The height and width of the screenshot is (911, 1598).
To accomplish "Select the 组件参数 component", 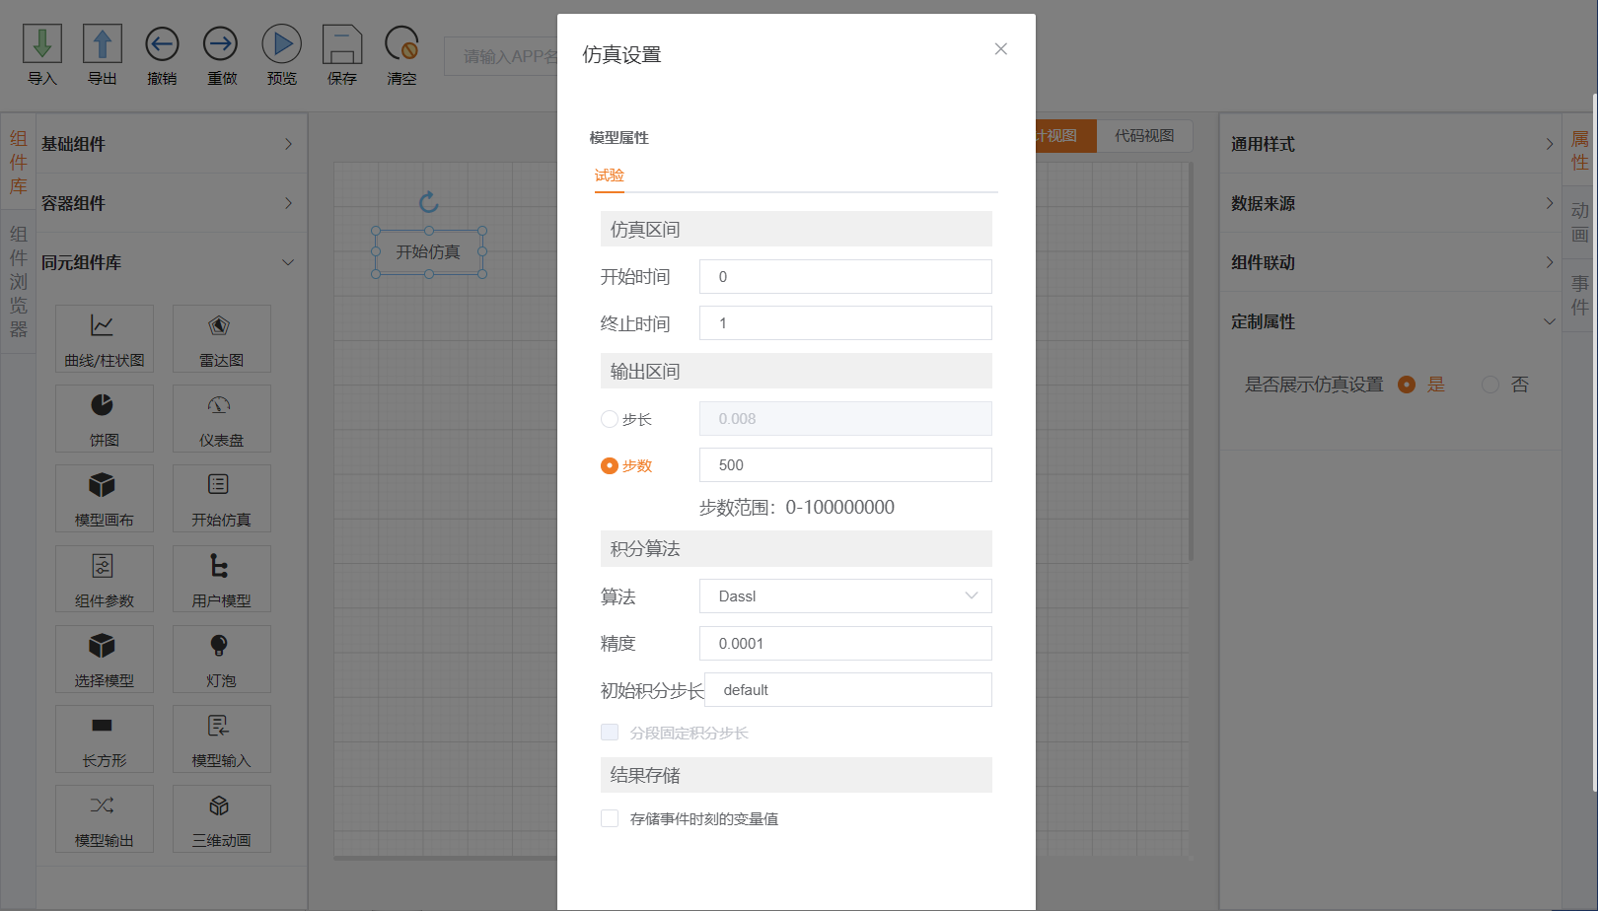I will click(x=105, y=579).
